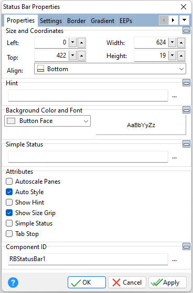The image size is (193, 293).
Task: Enable the Show Hint checkbox
Action: click(x=9, y=202)
